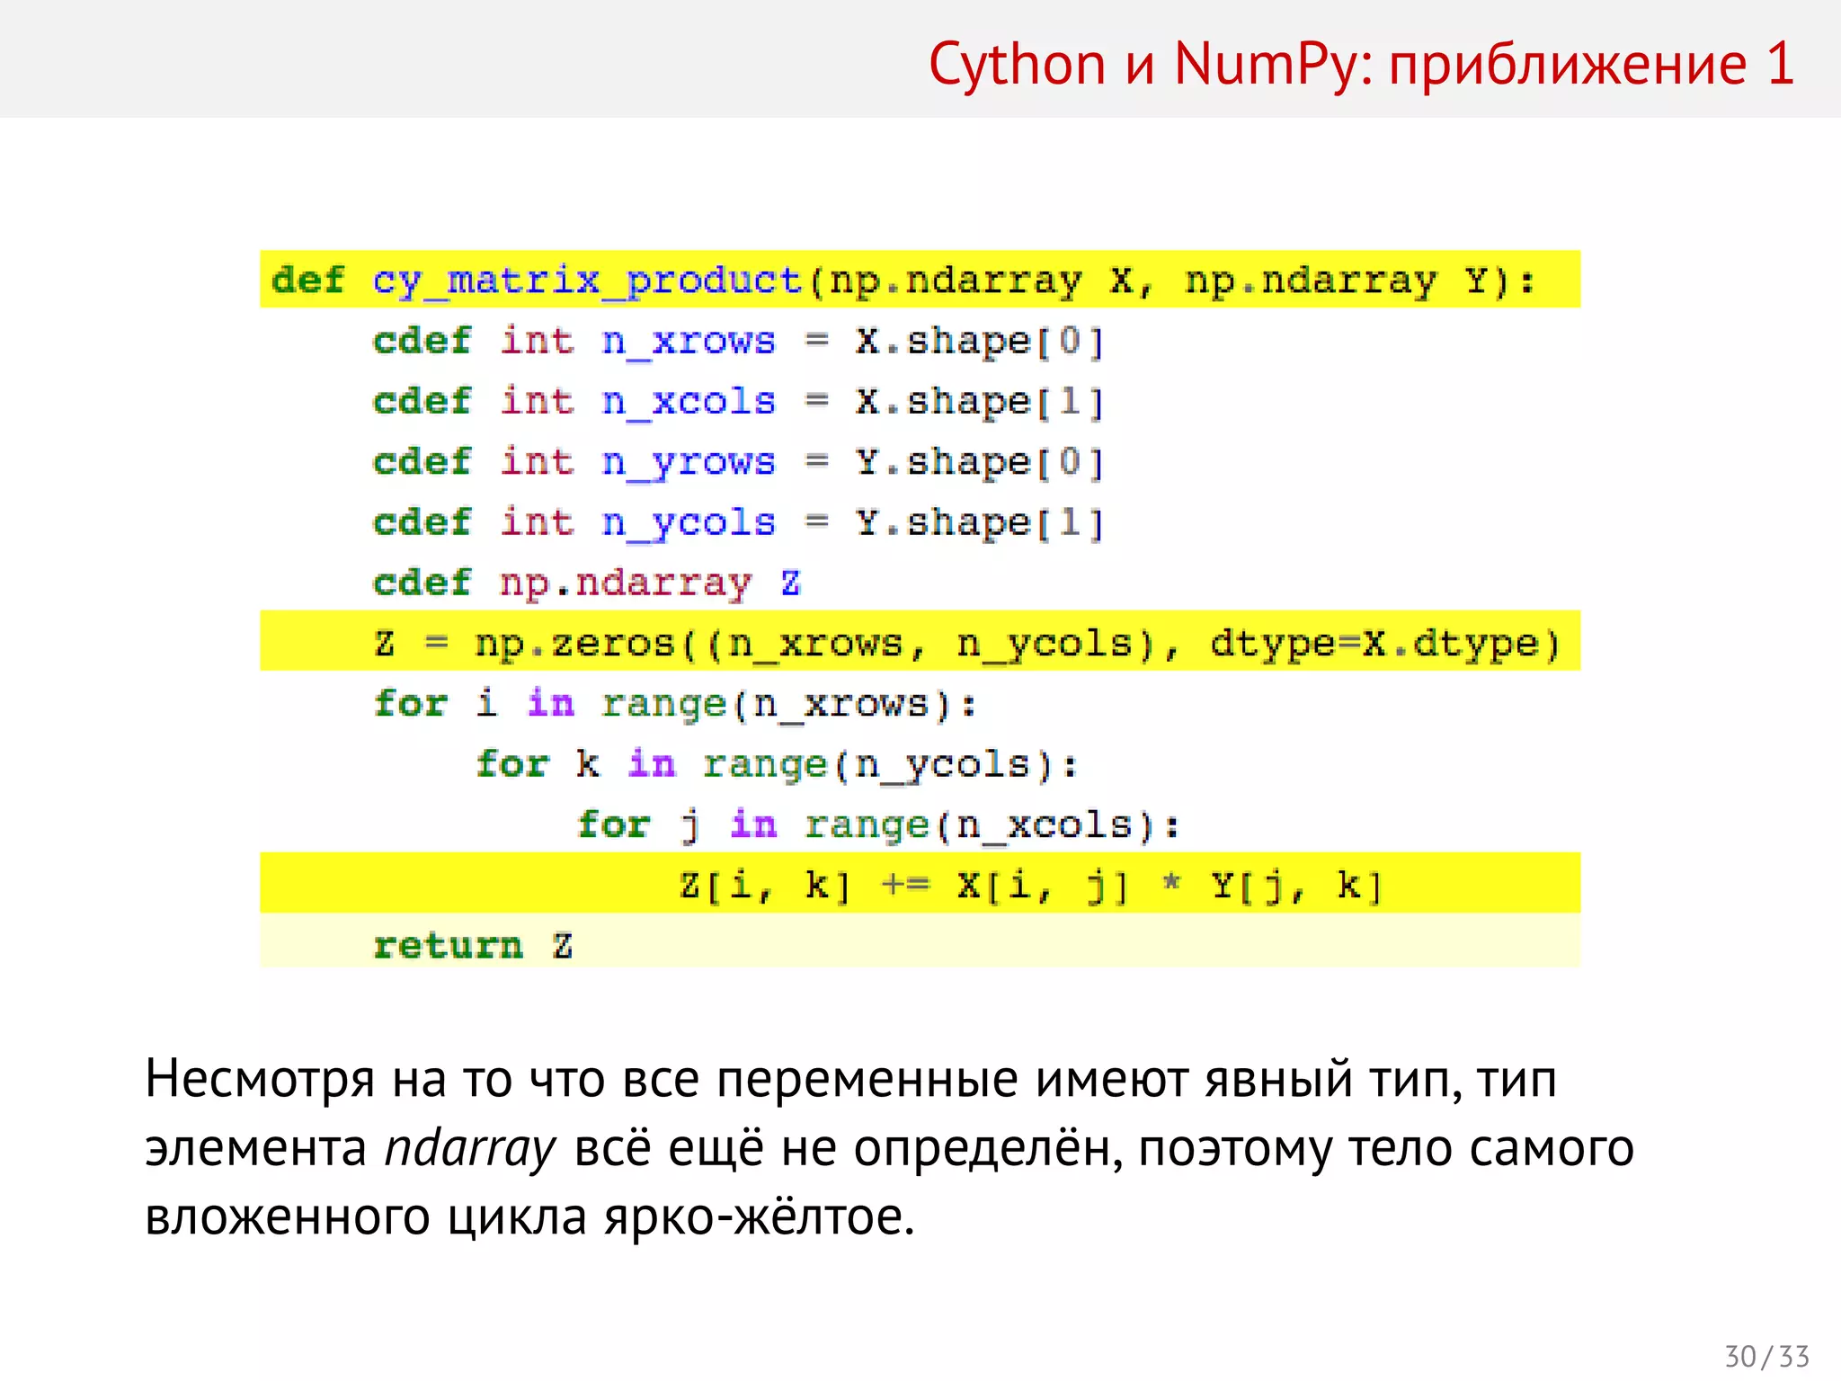
Task: Click the paragraph starting 'Несмотря на то что'
Action: click(x=890, y=1148)
